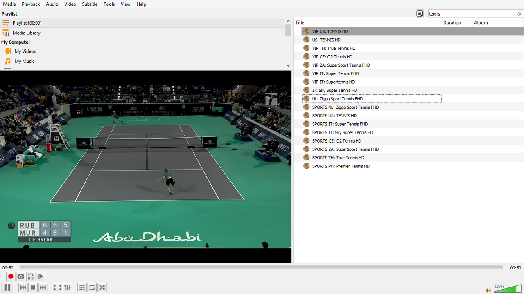524x294 pixels.
Task: Select My Music in the sidebar
Action: click(x=142, y=61)
